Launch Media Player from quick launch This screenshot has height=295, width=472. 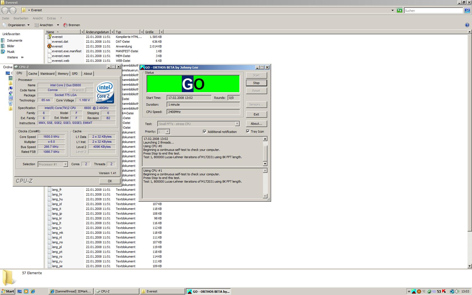[x=26, y=291]
